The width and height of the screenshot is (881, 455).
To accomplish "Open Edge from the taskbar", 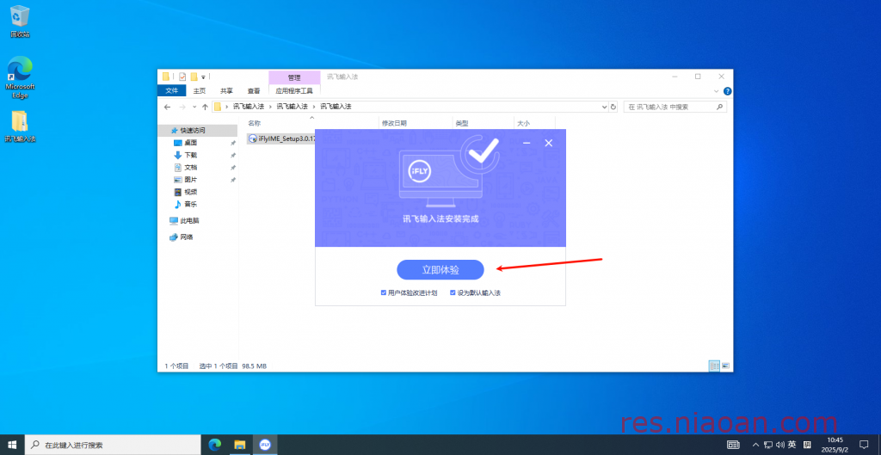I will point(214,445).
